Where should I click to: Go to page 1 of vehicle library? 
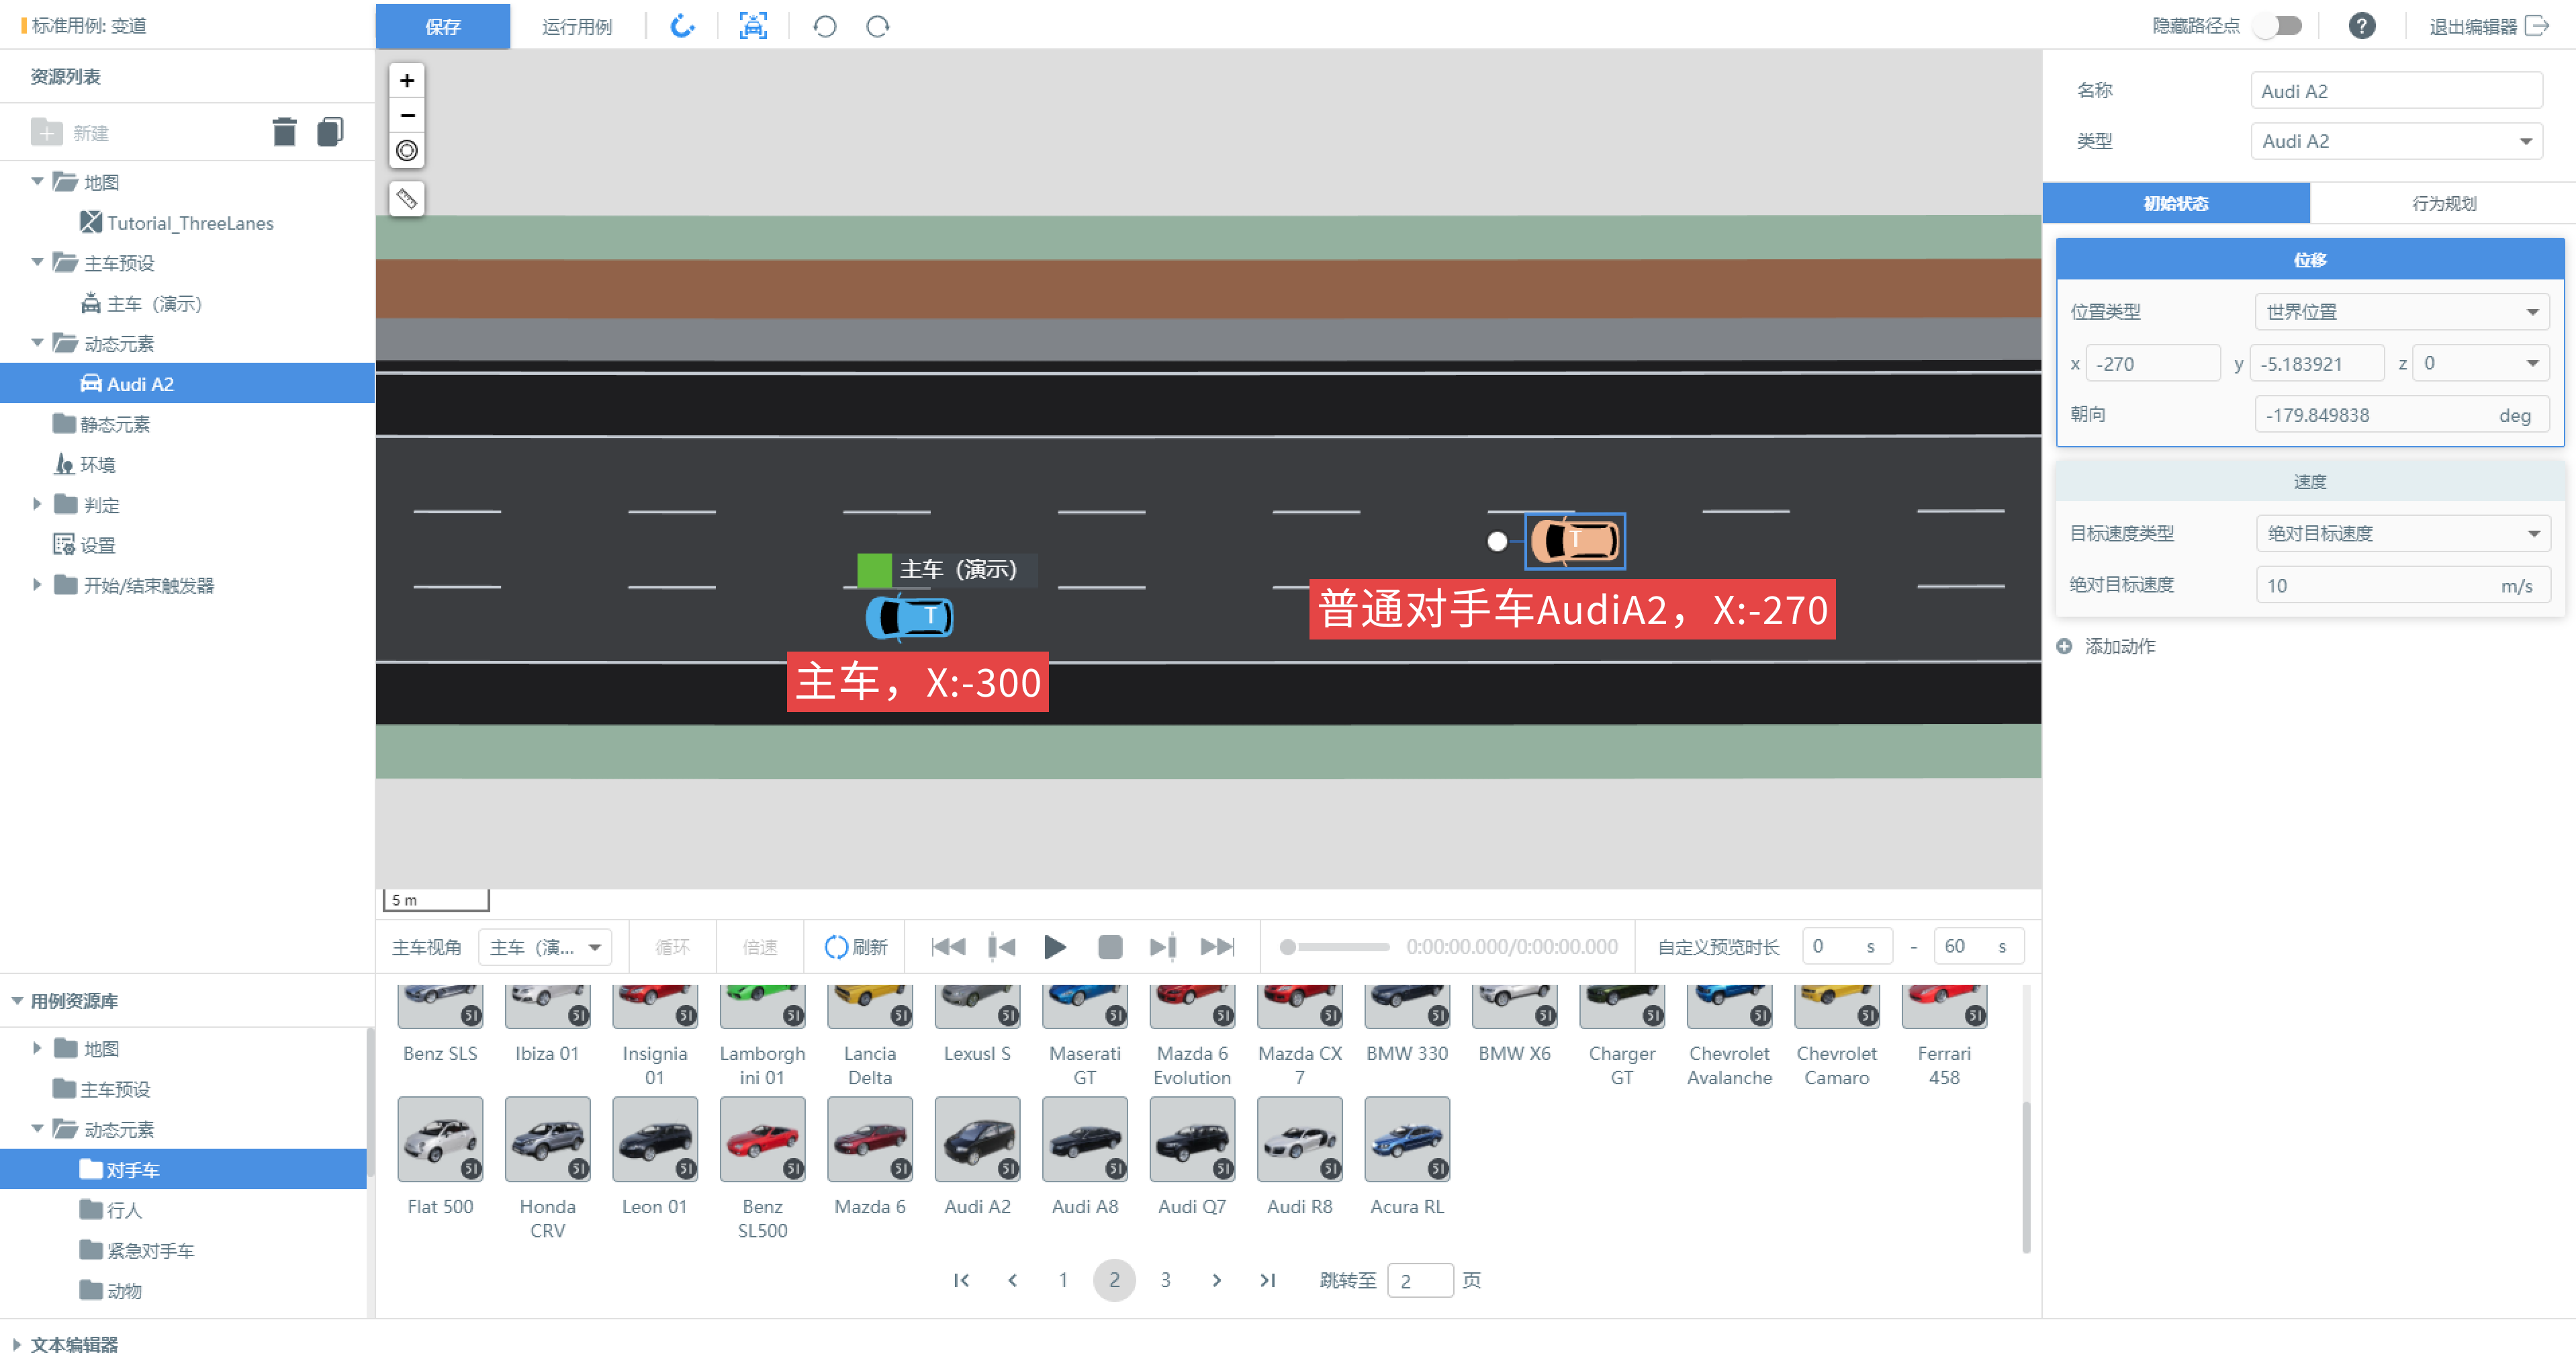1063,1280
